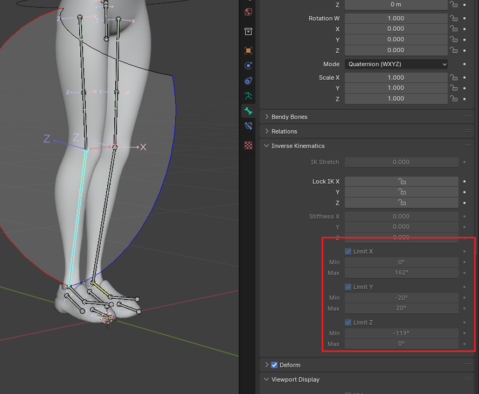Click the Rotation X value field

(x=396, y=29)
